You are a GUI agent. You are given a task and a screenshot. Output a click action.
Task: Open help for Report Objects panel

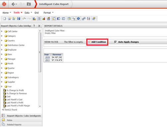(x=34, y=26)
